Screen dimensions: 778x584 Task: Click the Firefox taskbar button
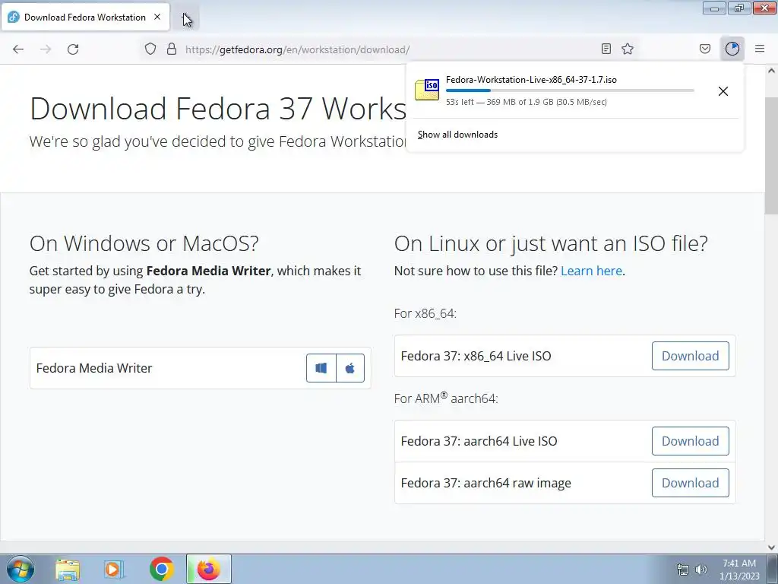(x=208, y=569)
